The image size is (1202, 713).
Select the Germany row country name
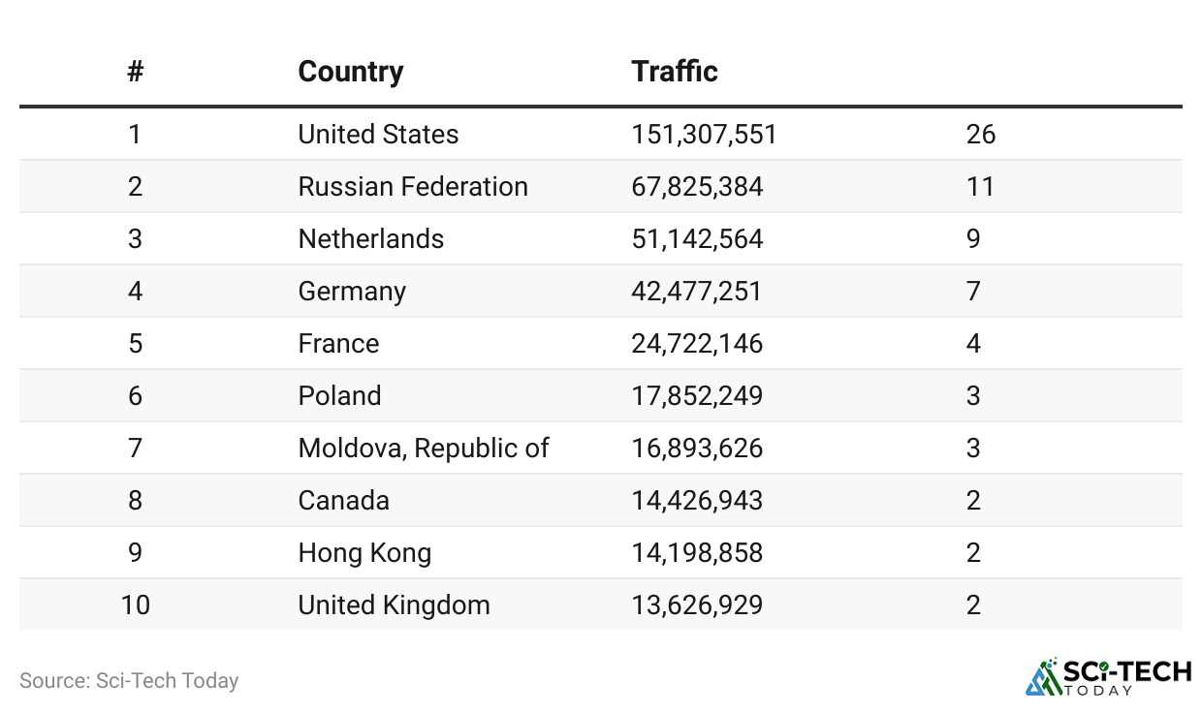click(352, 292)
